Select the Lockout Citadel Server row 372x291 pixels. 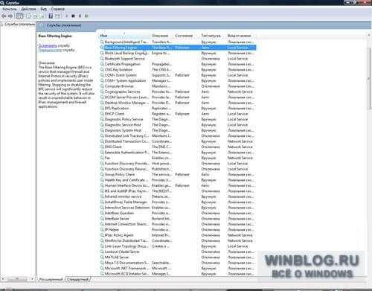[178, 252]
